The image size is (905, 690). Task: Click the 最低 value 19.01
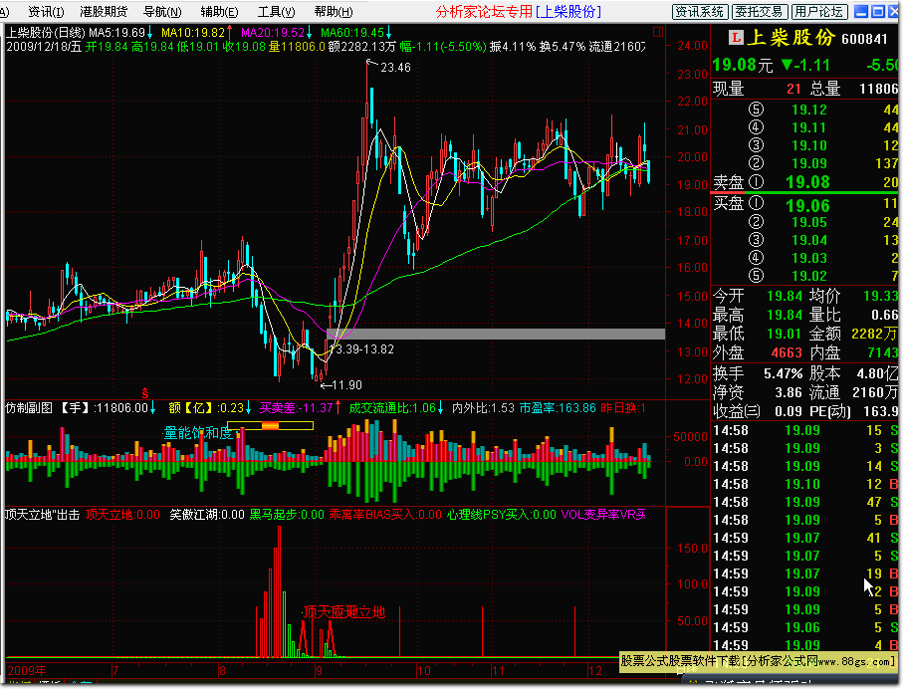785,334
